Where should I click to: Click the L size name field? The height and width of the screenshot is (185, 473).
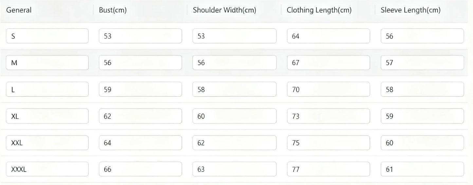point(47,89)
